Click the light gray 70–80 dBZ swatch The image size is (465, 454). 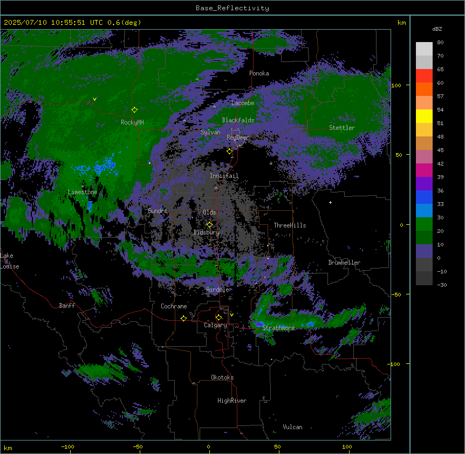point(424,49)
